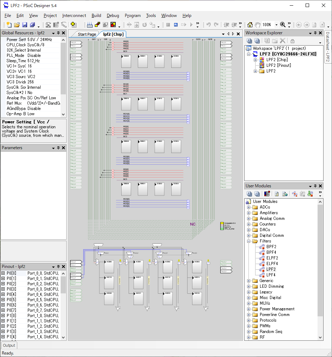Open the Interconnect menu
The width and height of the screenshot is (332, 357).
(x=74, y=16)
